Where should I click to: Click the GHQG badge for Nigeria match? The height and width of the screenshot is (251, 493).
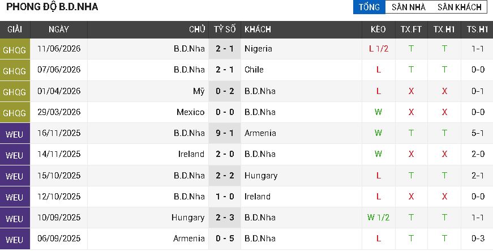point(15,49)
